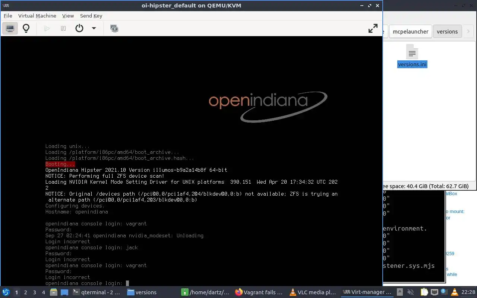Viewport: 477px width, 298px height.
Task: Open the clock showing 22:28
Action: click(x=468, y=292)
